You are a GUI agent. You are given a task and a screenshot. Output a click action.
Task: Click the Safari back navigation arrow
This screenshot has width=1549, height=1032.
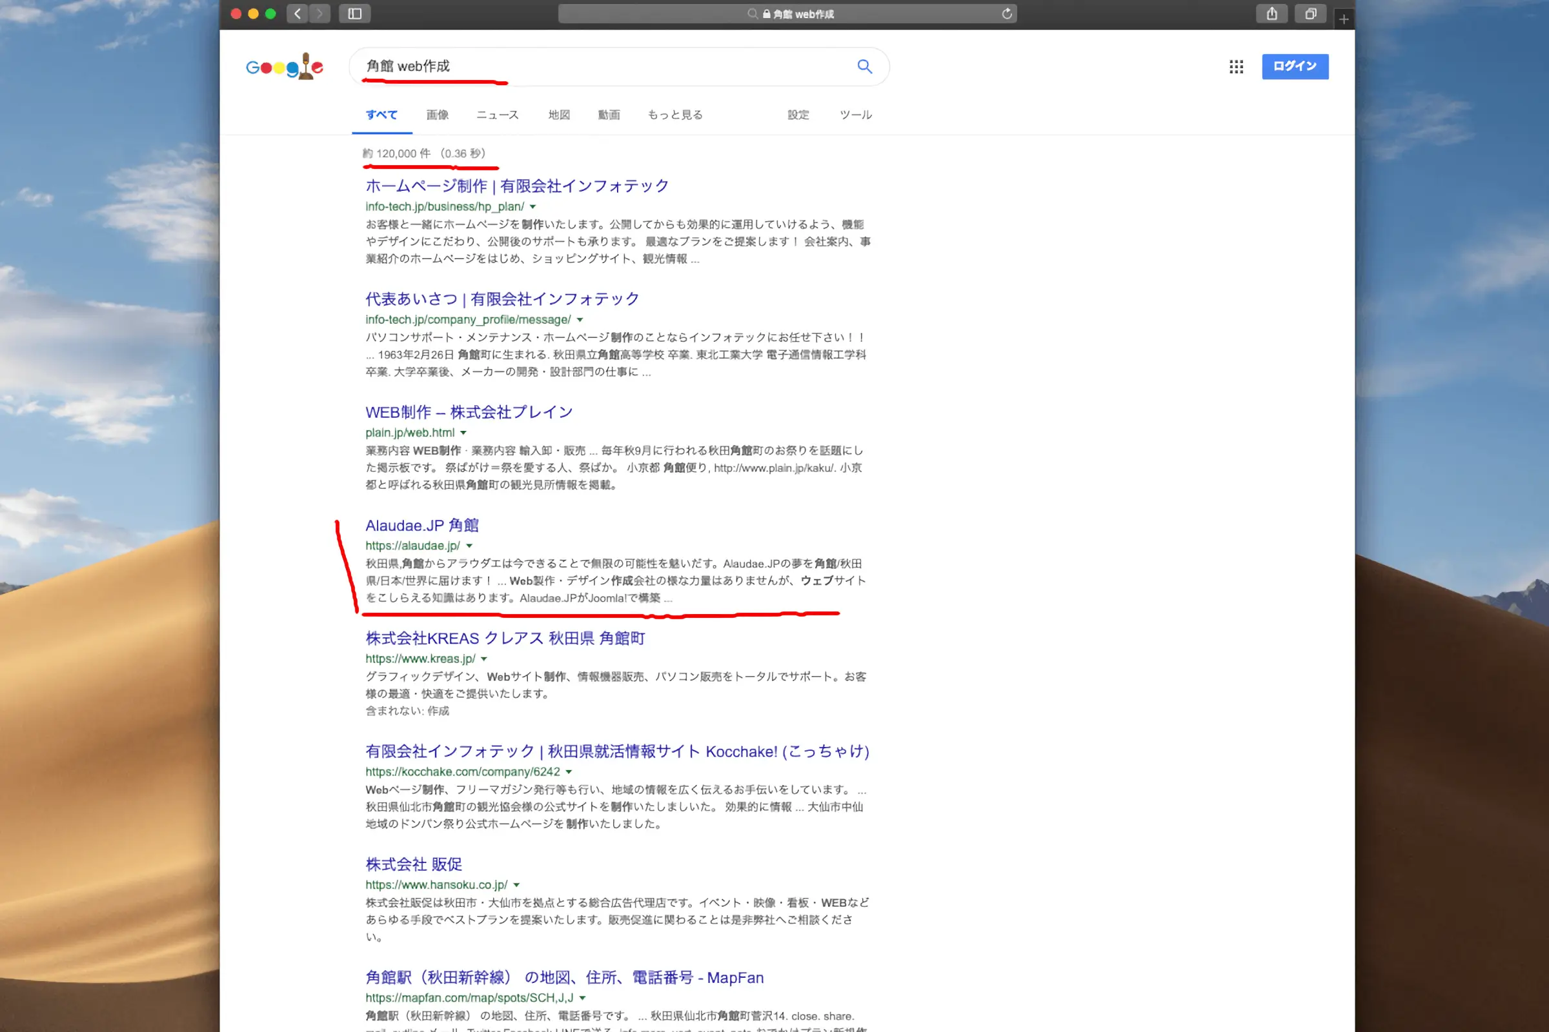point(298,14)
